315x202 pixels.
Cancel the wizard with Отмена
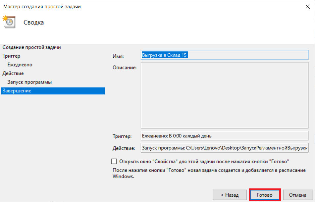[298, 195]
